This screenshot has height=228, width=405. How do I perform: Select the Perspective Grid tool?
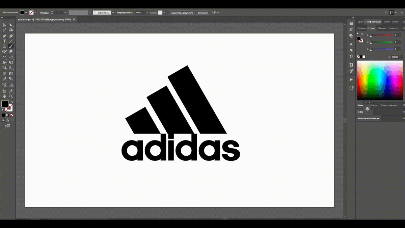click(11, 68)
